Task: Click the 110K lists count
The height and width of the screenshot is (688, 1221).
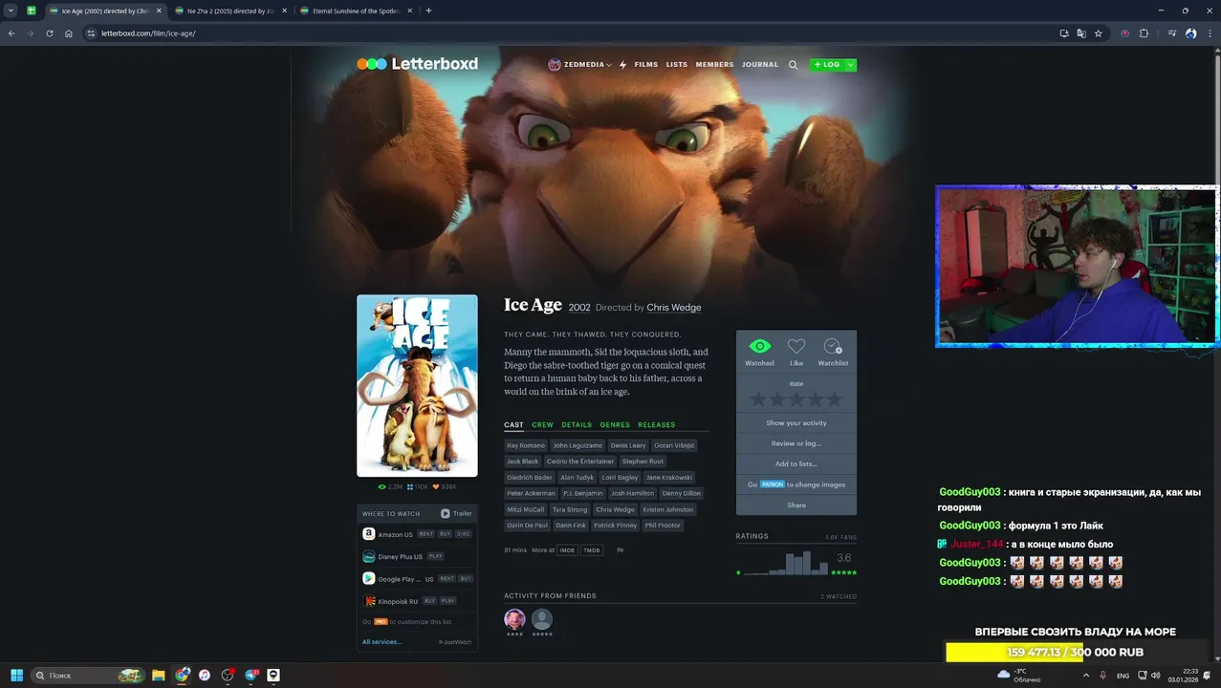Action: click(x=418, y=487)
